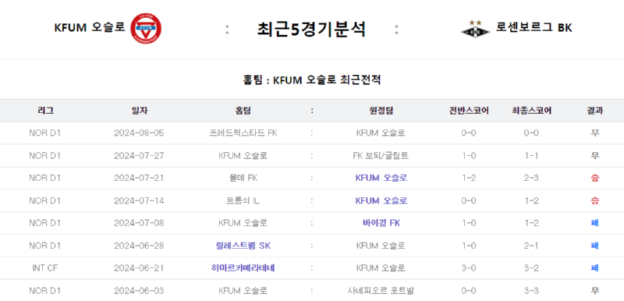The height and width of the screenshot is (301, 624).
Task: Click the 'NOR D1' league cell in 2024-08-05 row
Action: pos(45,133)
